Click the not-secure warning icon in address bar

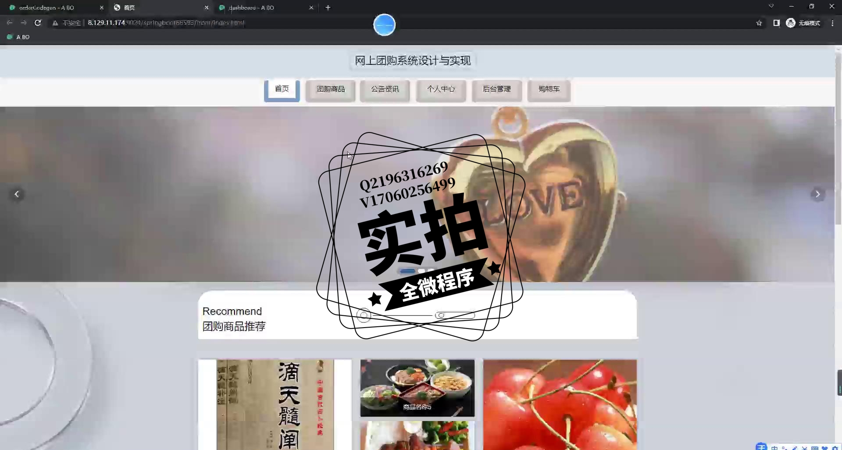(x=55, y=23)
